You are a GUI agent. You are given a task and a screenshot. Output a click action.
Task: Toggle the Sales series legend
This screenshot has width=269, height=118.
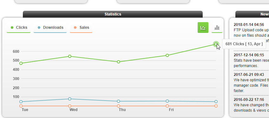81,28
